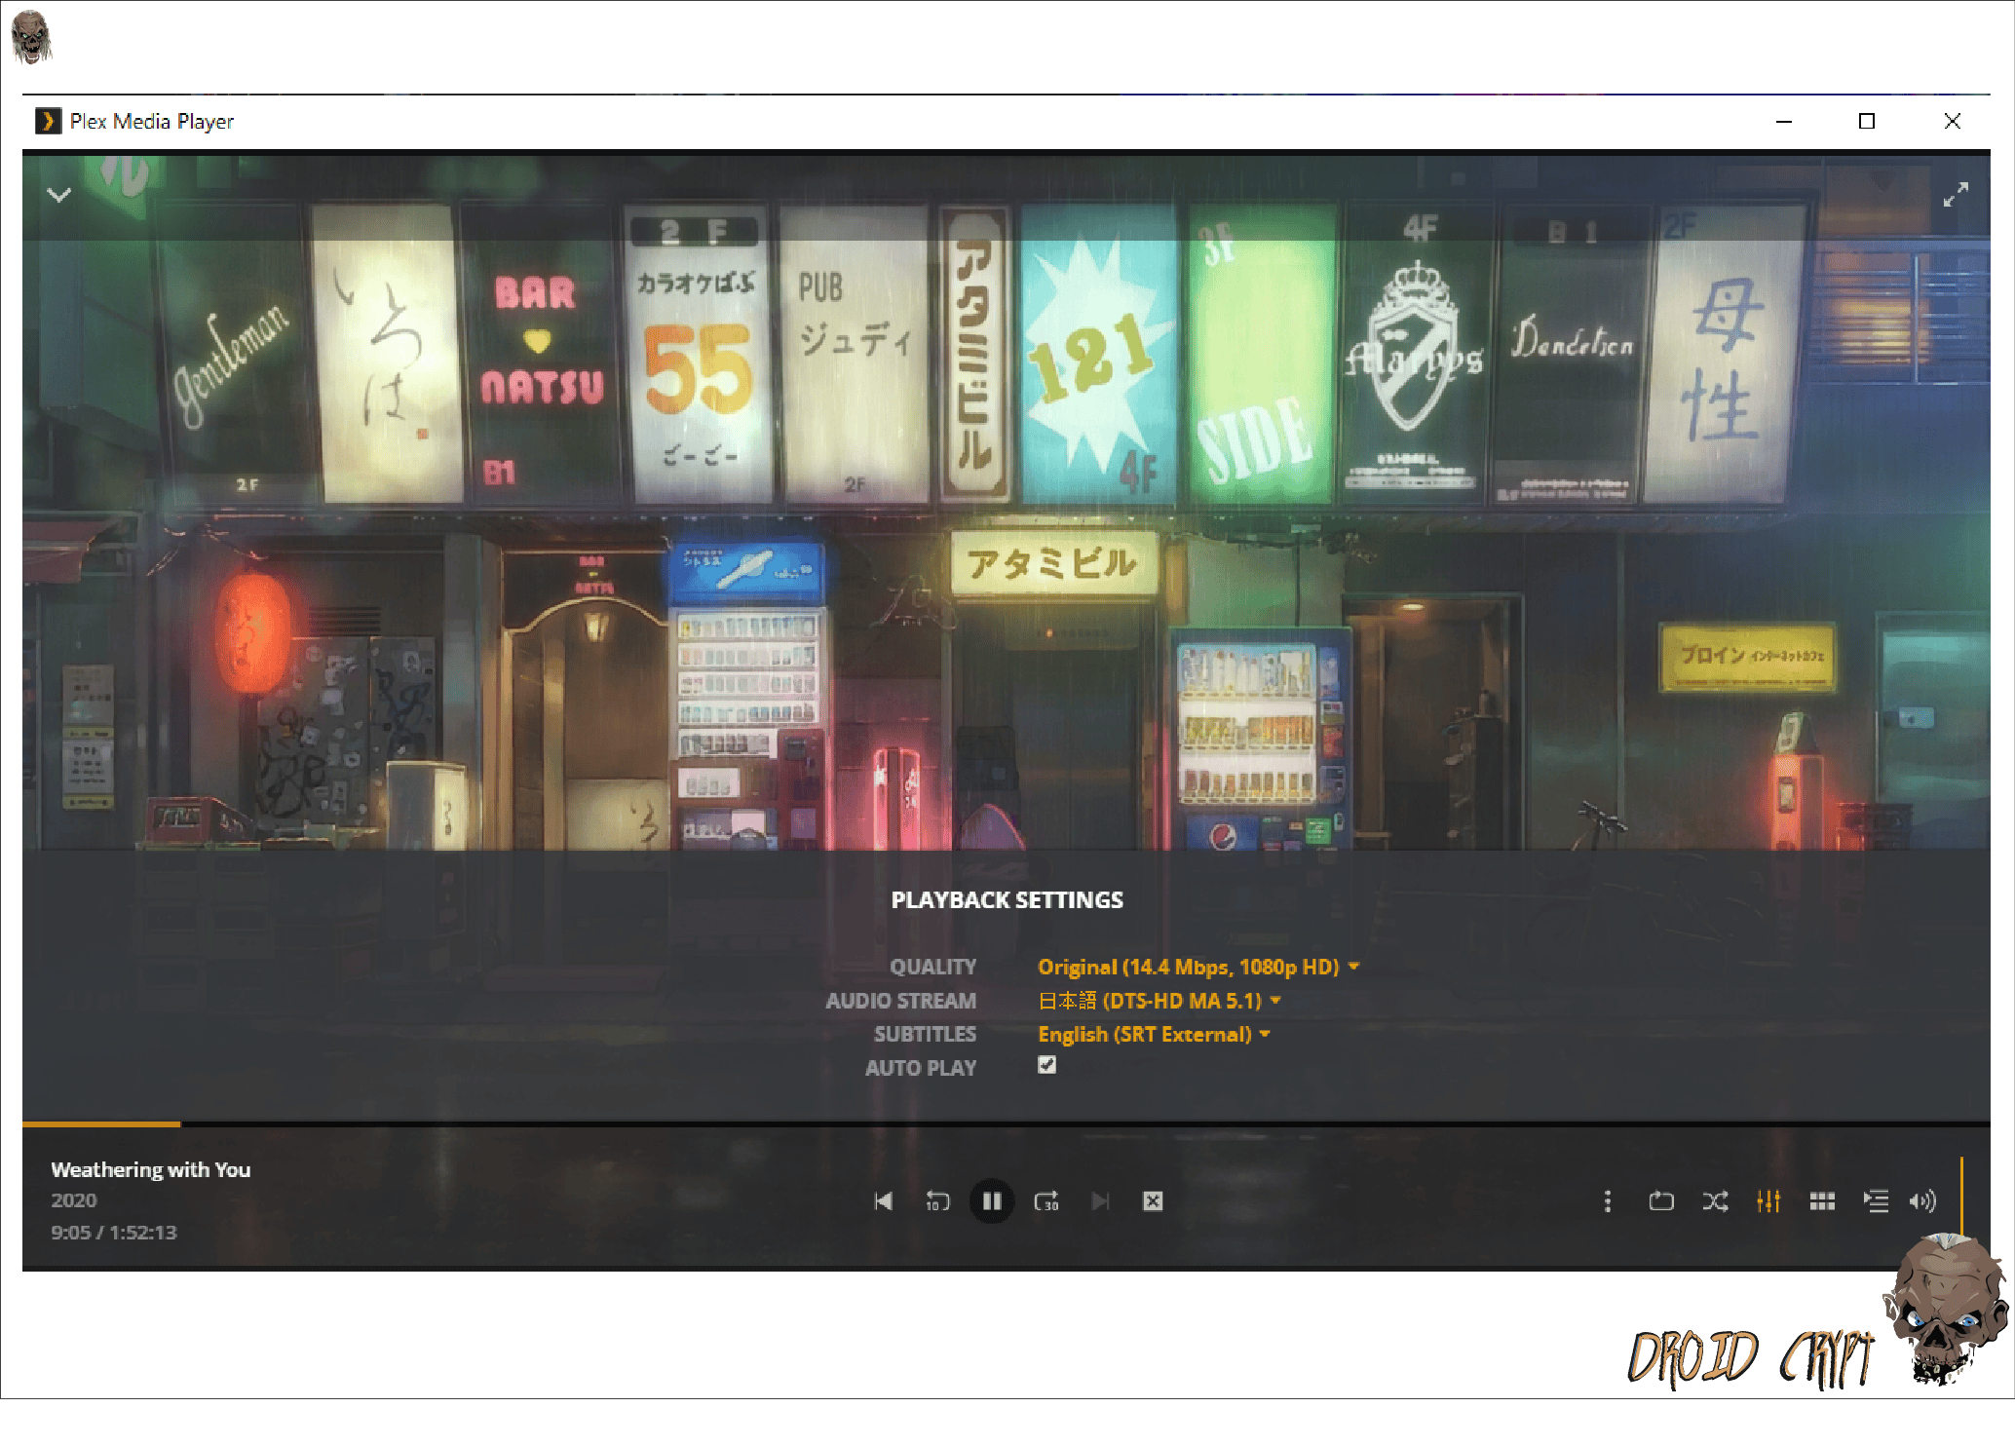Skip forward 30 seconds
This screenshot has height=1446, width=2015.
[x=1046, y=1201]
